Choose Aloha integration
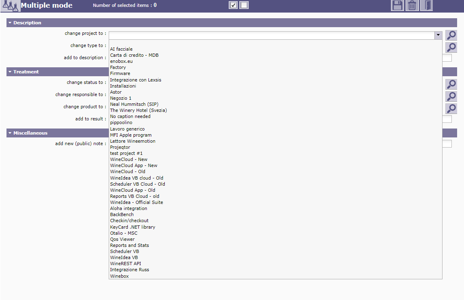464x300 pixels. tap(275, 208)
